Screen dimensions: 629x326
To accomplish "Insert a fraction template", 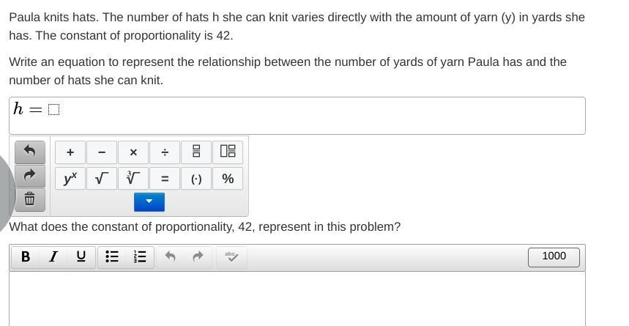I will click(196, 152).
